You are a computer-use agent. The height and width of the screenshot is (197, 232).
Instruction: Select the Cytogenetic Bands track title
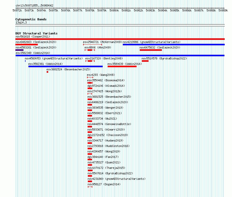click(31, 19)
